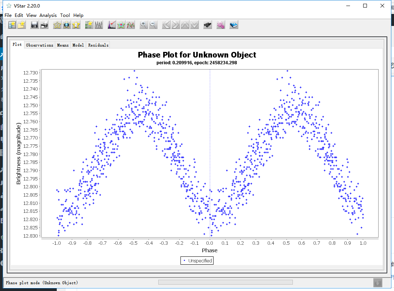394x291 pixels.
Task: Click the Phase Plot for Unknown Object title
Action: pos(197,55)
